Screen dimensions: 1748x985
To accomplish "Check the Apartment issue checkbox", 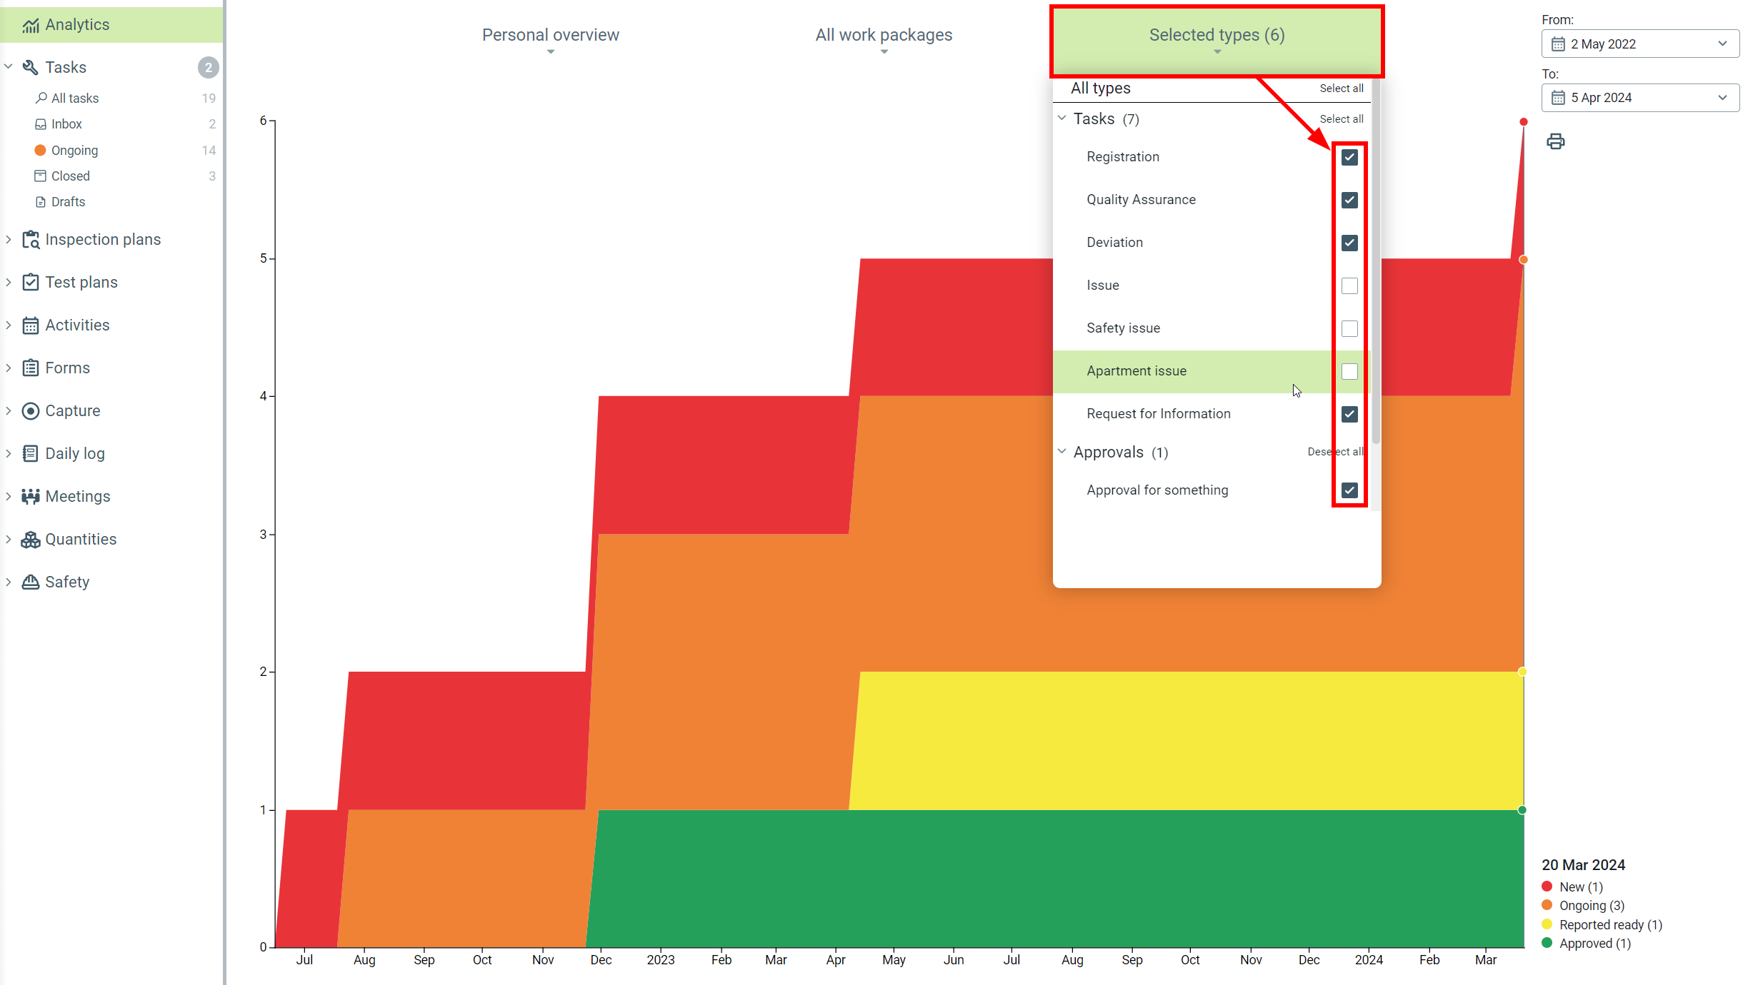I will tap(1349, 371).
